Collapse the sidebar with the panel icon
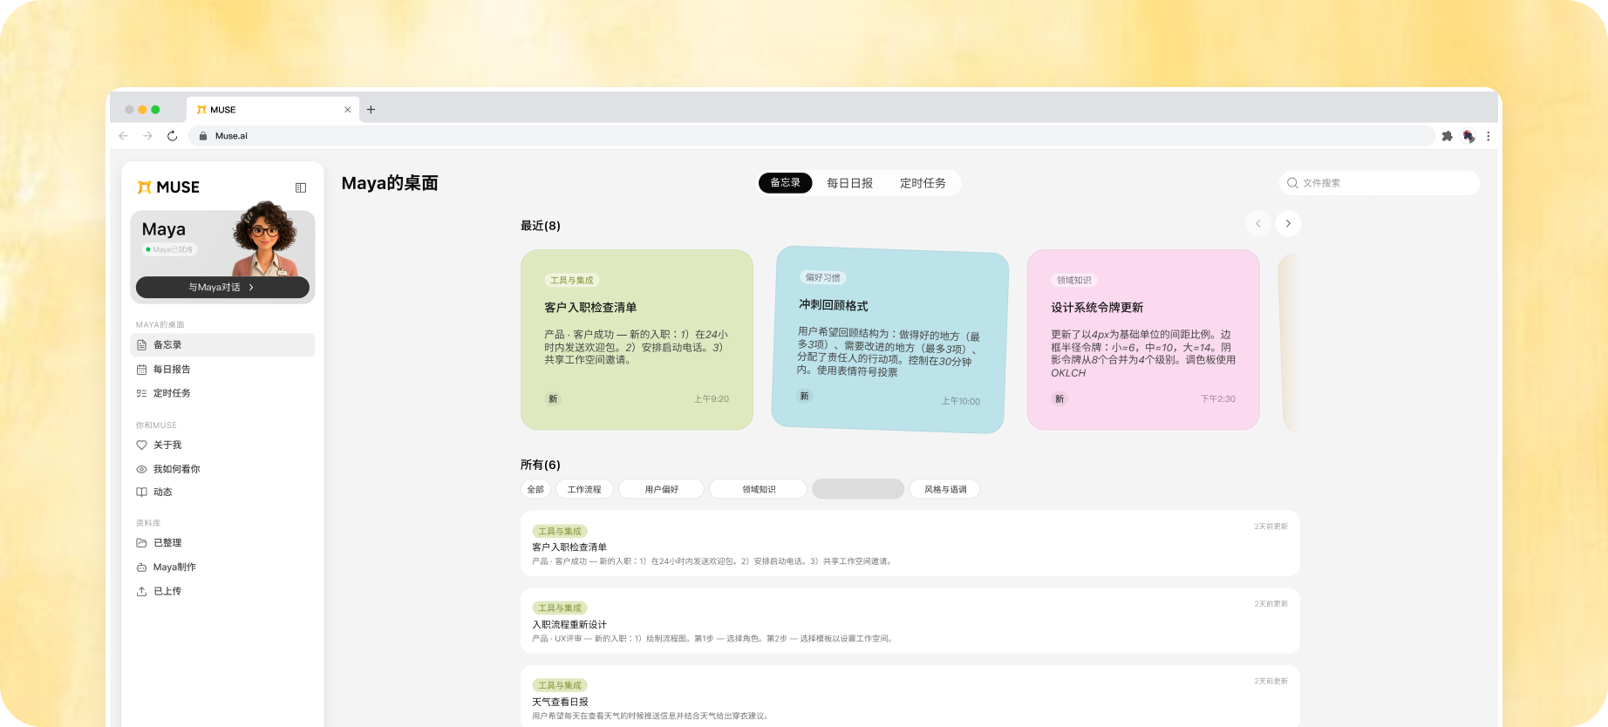This screenshot has height=727, width=1608. 301,187
